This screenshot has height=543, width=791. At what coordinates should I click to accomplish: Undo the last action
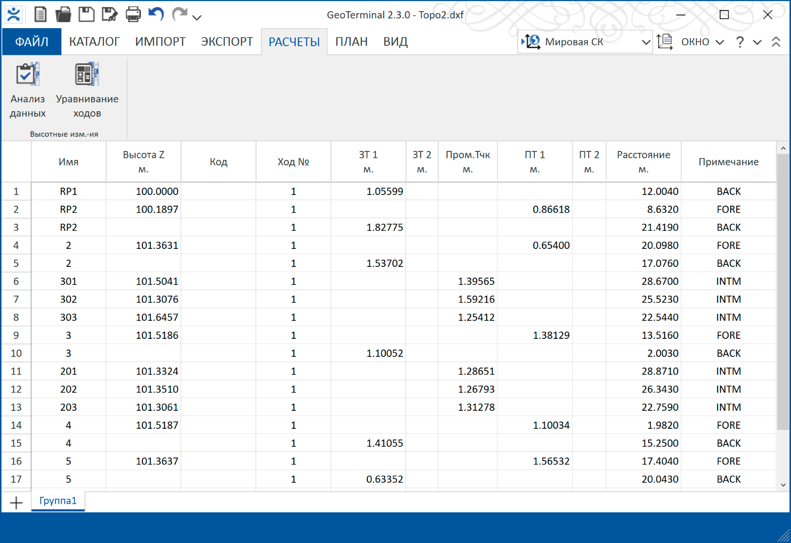click(x=156, y=15)
